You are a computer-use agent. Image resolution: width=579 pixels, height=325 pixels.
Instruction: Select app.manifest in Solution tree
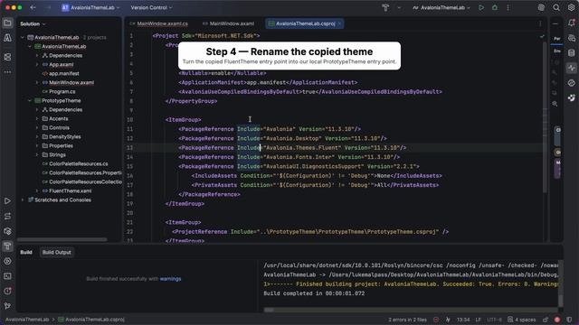pyautogui.click(x=64, y=73)
